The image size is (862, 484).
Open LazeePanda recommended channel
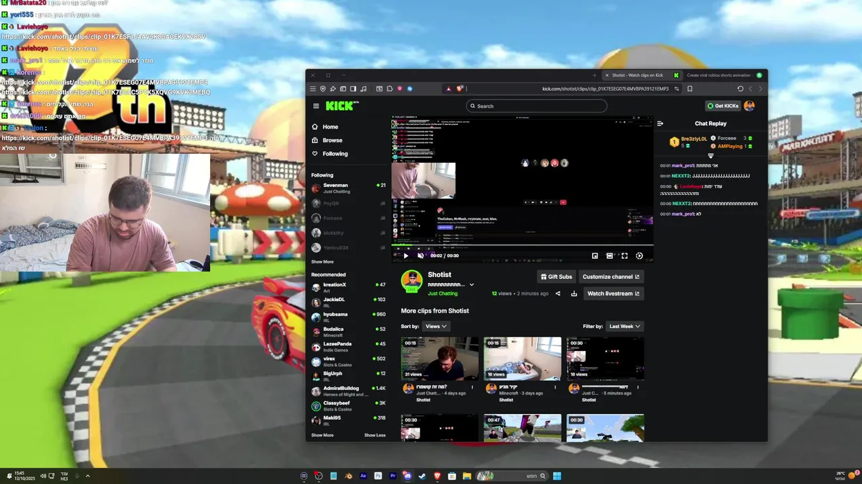coord(348,346)
